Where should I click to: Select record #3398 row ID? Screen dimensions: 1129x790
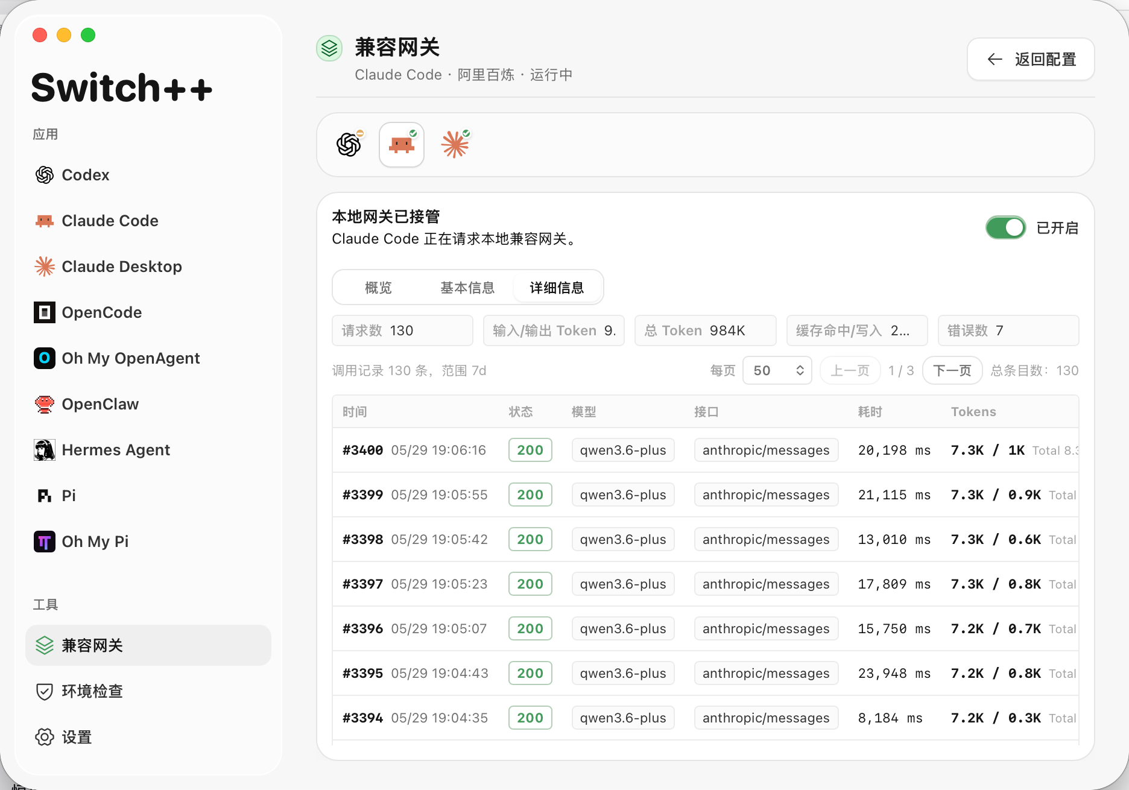(362, 539)
